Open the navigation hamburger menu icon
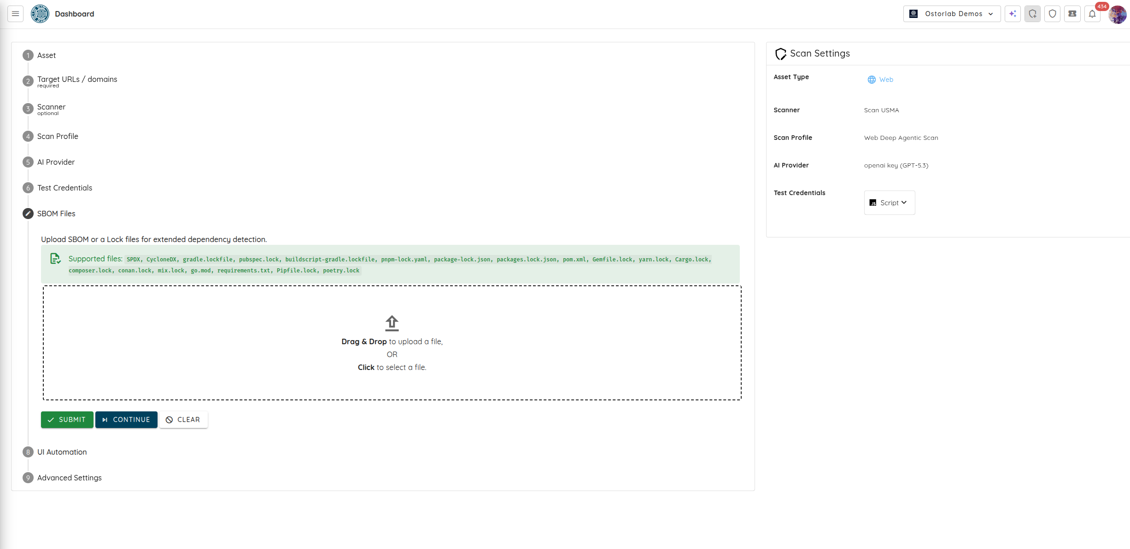Screen dimensions: 1130x549 (x=15, y=14)
